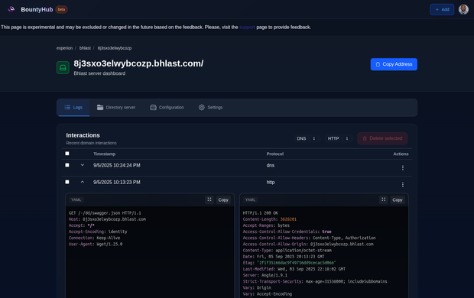Click the 8j3sxo3elwybcozp breadcrumb

tap(115, 48)
